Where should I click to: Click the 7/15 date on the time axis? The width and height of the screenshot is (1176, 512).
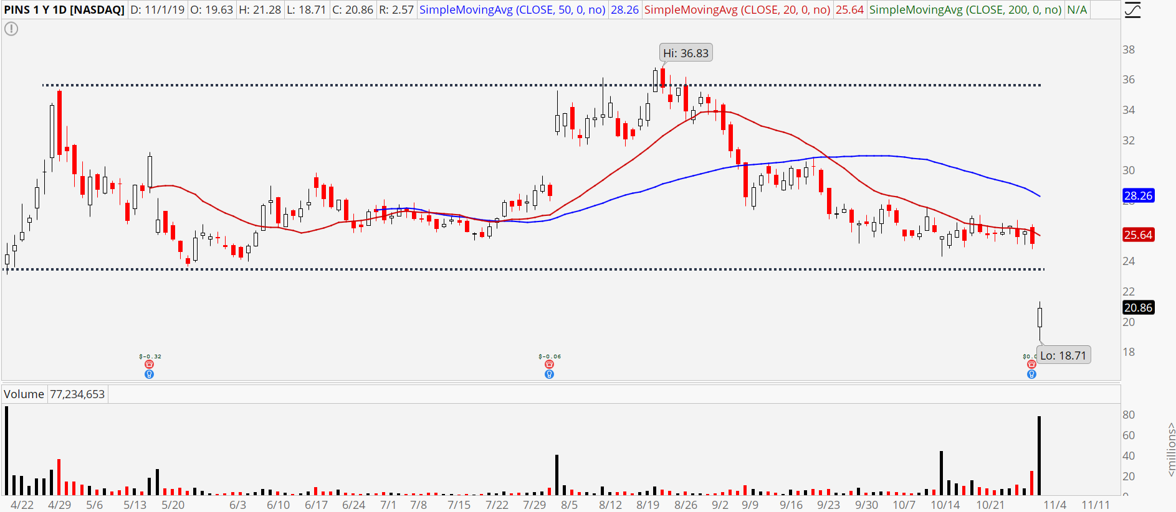pos(459,505)
